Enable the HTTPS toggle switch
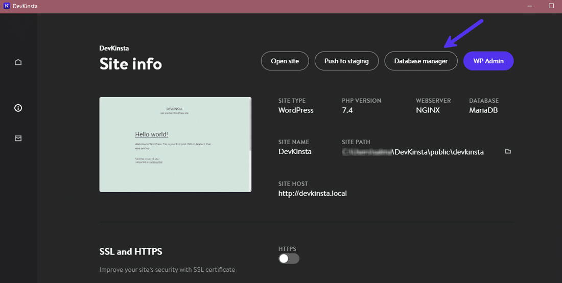 (289, 258)
